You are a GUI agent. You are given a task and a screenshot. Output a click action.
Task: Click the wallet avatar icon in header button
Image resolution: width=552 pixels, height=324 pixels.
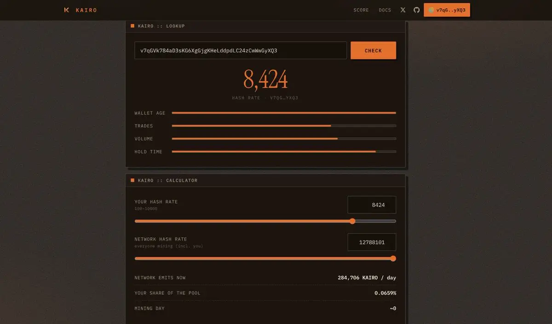[431, 10]
